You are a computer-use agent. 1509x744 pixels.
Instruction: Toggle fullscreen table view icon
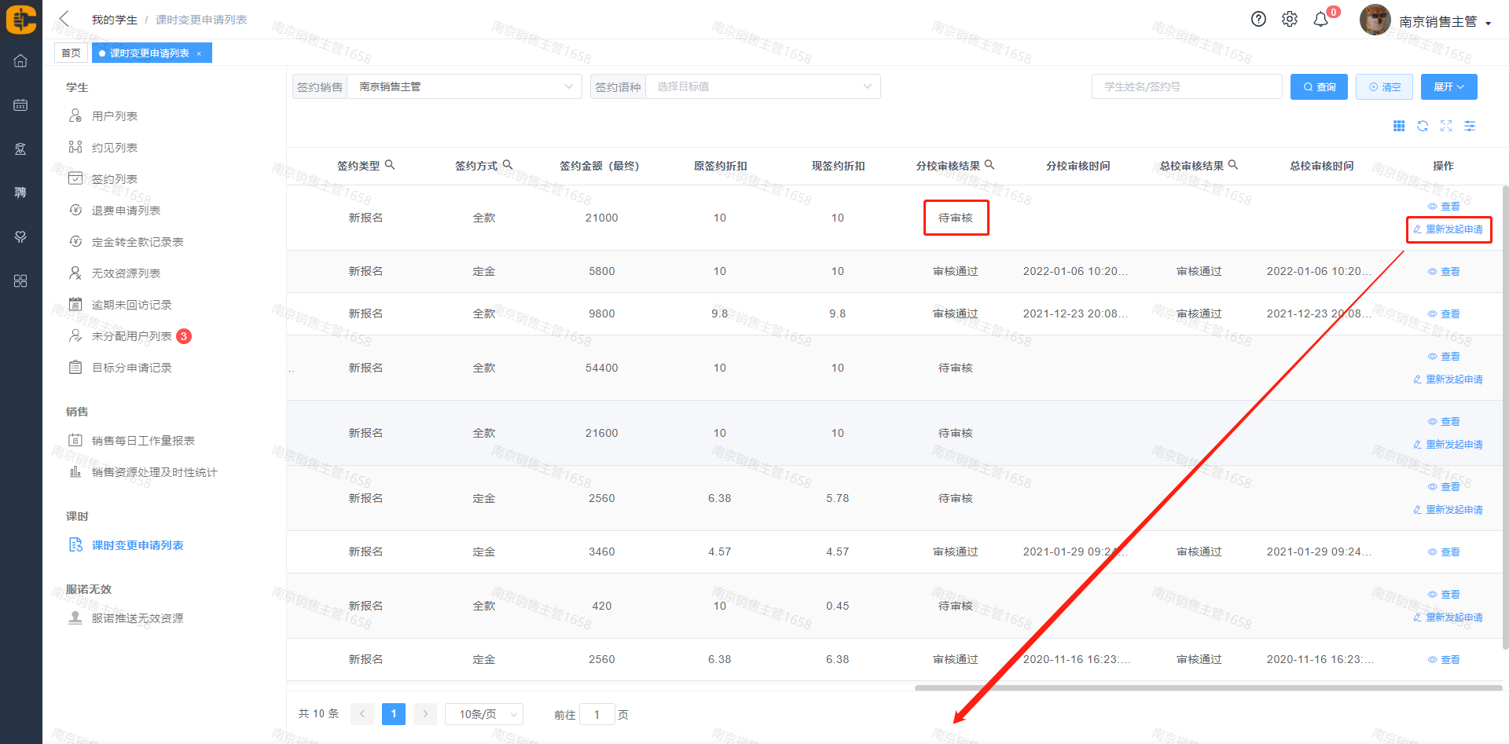pos(1446,126)
